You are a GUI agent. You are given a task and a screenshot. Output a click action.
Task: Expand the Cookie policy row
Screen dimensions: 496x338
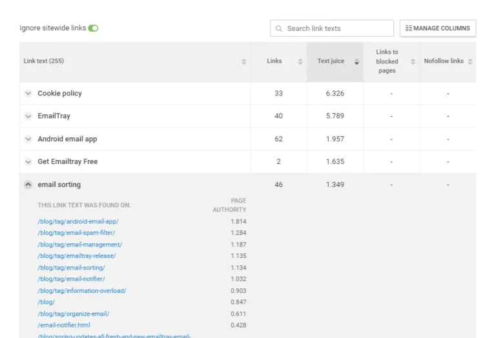click(x=28, y=94)
